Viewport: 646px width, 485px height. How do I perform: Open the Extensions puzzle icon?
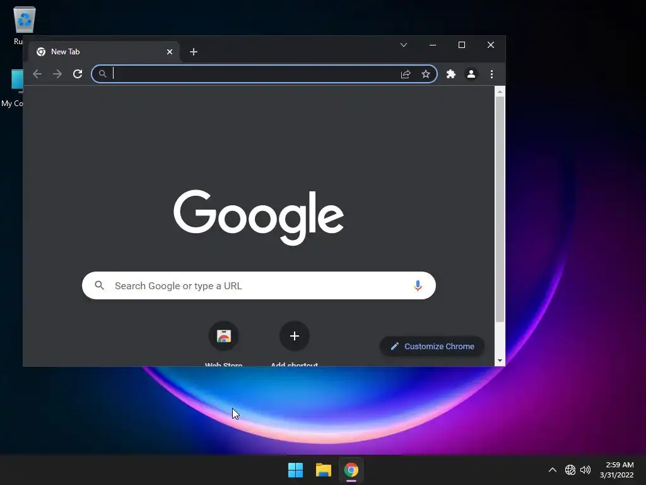pos(450,74)
